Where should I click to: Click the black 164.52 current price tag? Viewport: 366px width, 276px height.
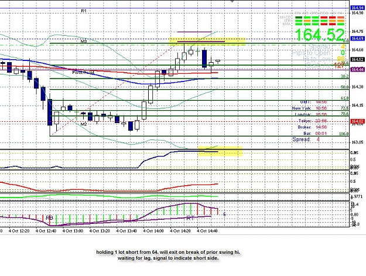point(357,59)
